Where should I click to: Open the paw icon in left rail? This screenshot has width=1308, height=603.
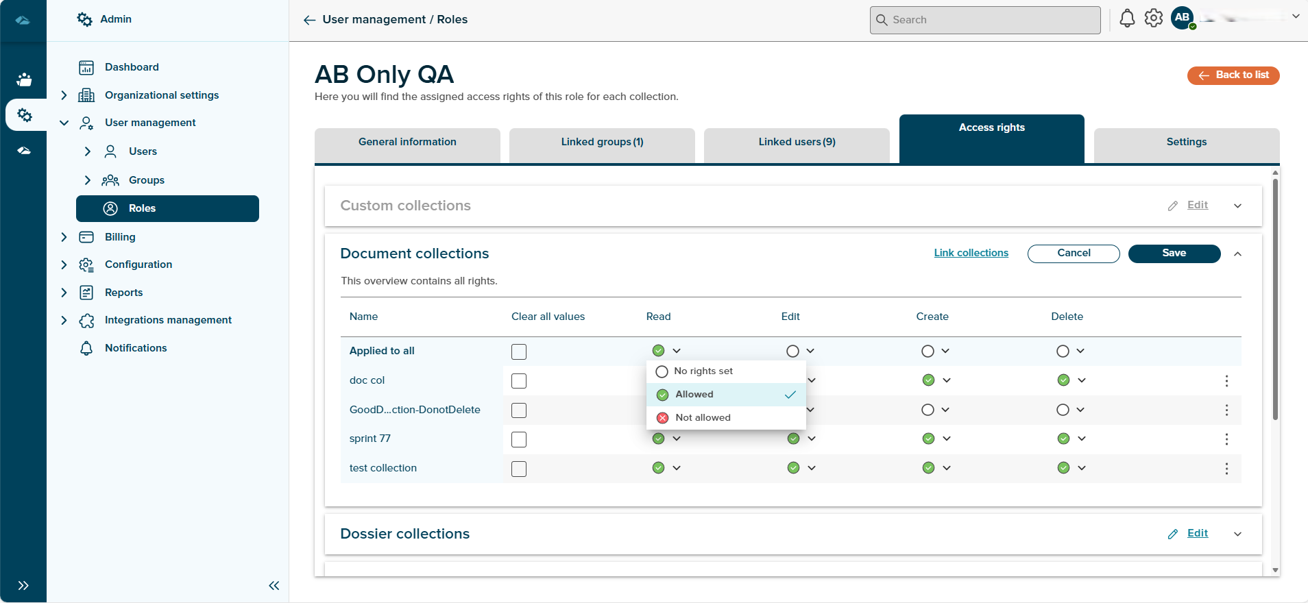(24, 79)
